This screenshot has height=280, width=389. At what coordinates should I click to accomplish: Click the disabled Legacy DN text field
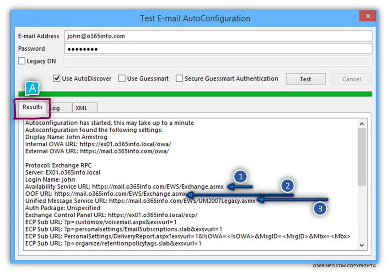218,61
